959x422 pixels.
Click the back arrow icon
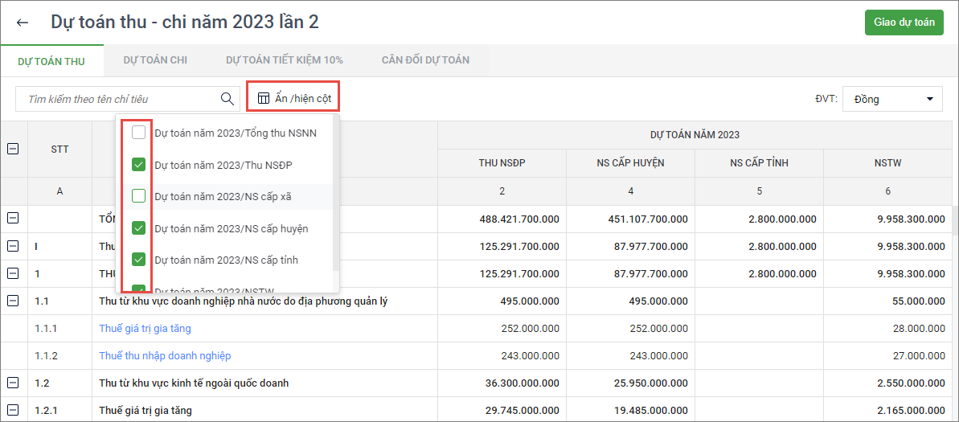23,23
